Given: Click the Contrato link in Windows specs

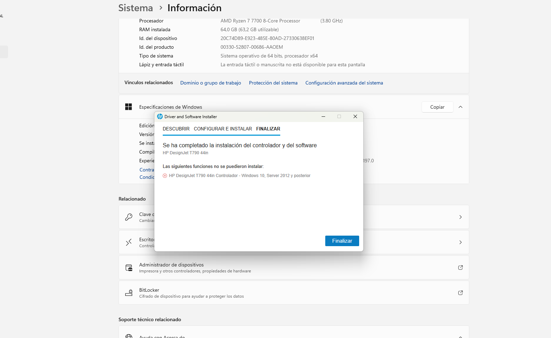Looking at the screenshot, I should point(147,170).
